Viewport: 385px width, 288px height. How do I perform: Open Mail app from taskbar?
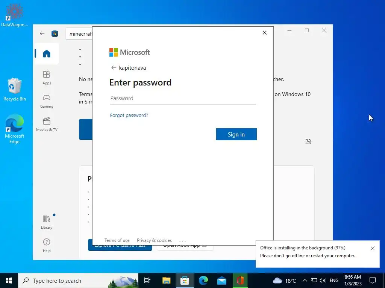(x=222, y=280)
